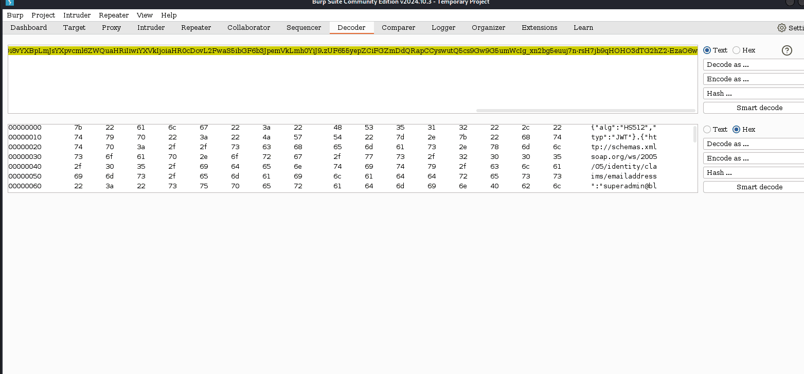Click ASCII text 'soap.org/ws/2005'
This screenshot has height=374, width=804.
(624, 157)
